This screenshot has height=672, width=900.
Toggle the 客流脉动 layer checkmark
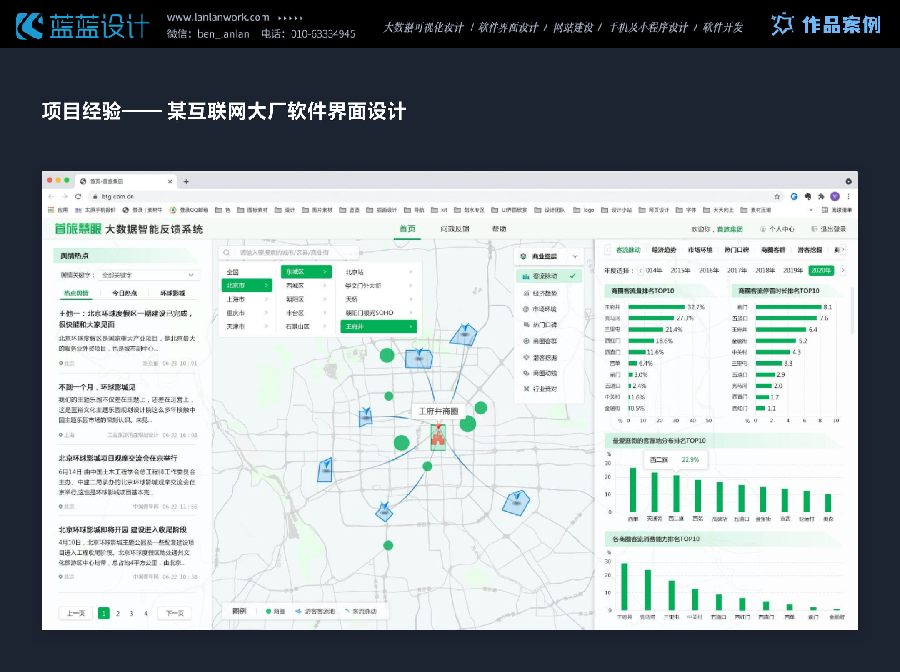point(572,276)
